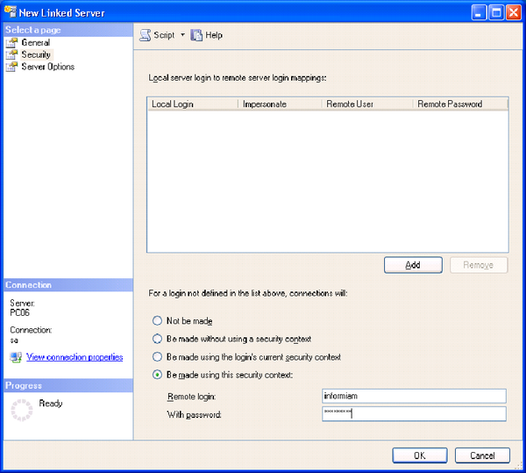Click the connection properties icon
526x473 pixels.
[16, 357]
